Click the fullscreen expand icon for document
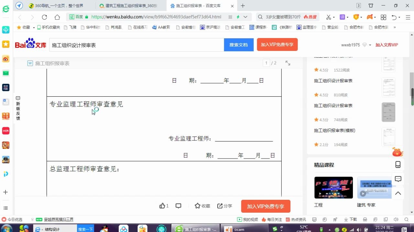Image resolution: width=414 pixels, height=232 pixels. coord(288,63)
